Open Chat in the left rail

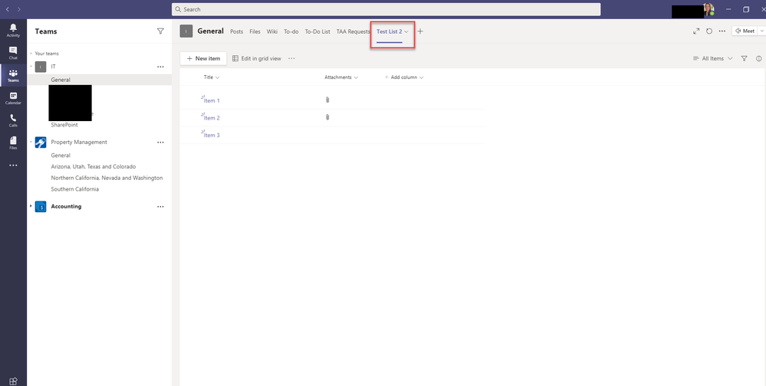click(13, 53)
